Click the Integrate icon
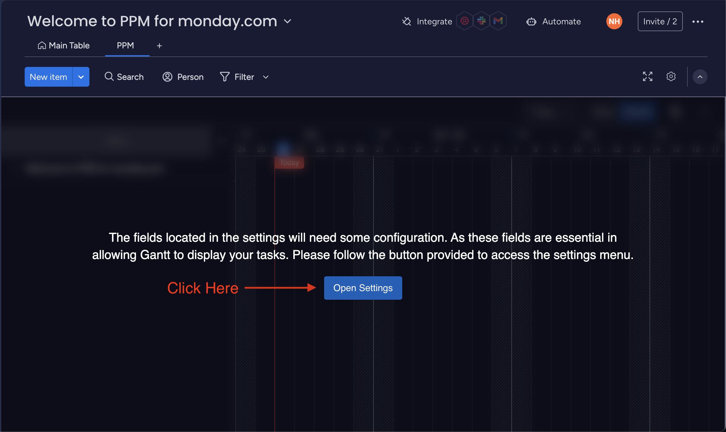 (x=407, y=21)
